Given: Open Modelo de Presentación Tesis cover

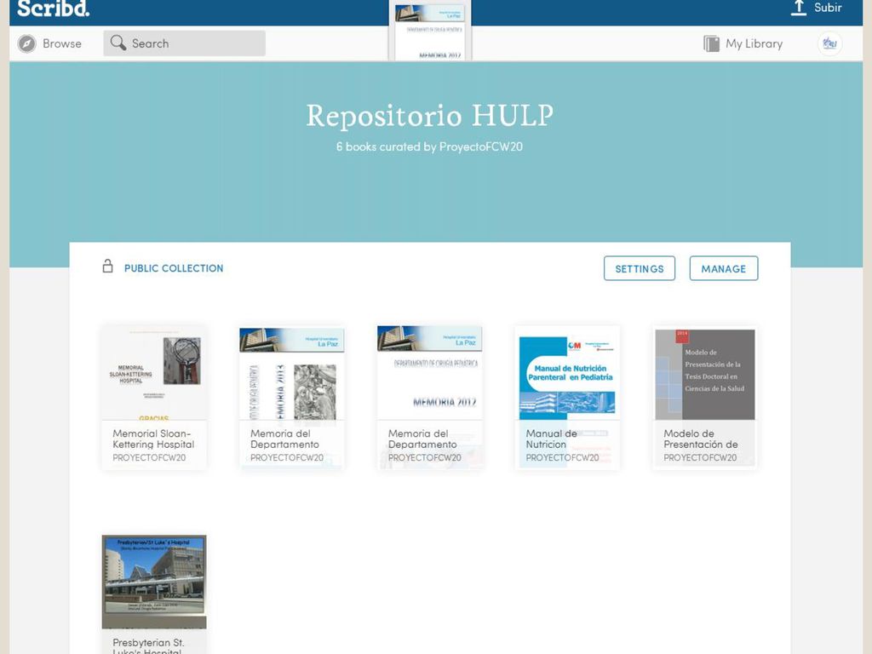Looking at the screenshot, I should point(704,373).
